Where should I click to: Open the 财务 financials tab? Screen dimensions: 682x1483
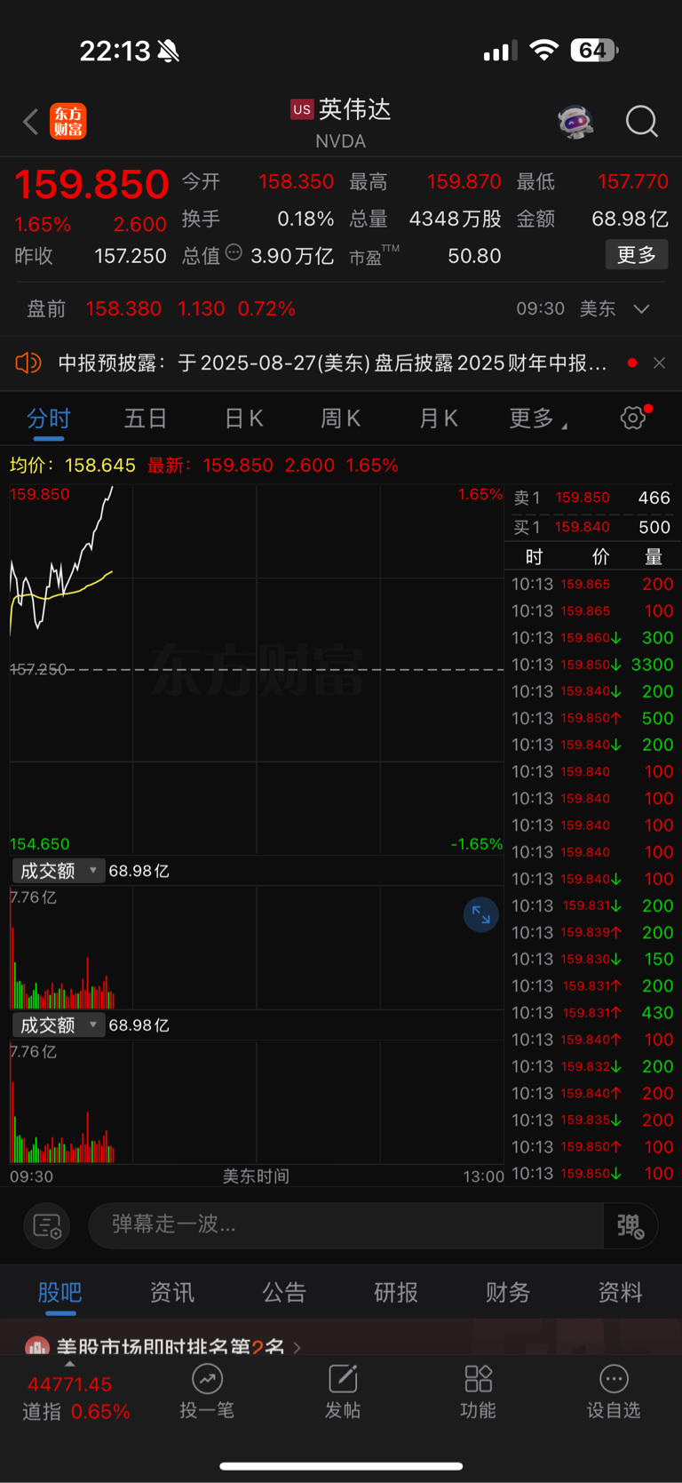[x=508, y=1292]
